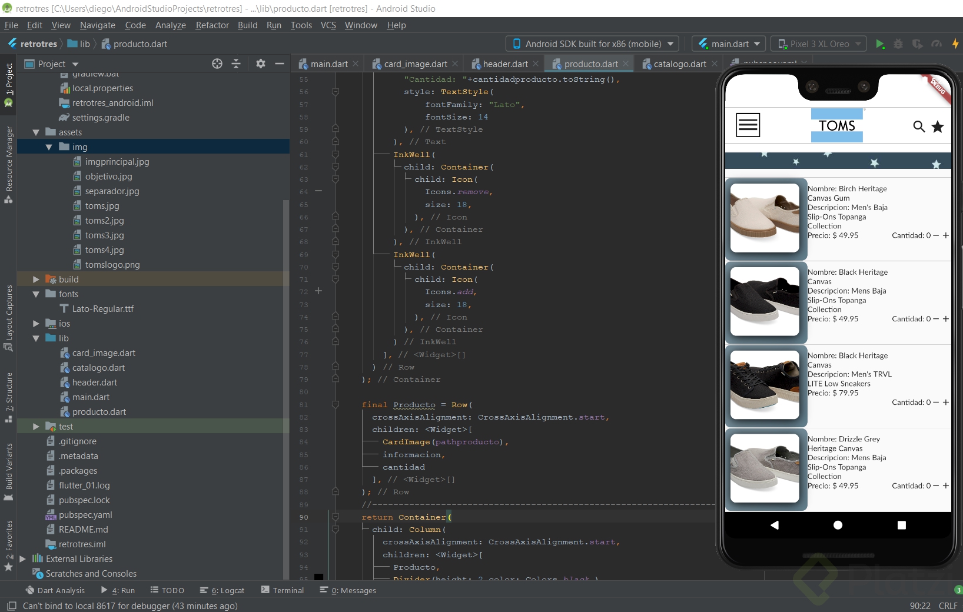Click the Flutter hot reload lightning icon
This screenshot has width=963, height=612.
[x=955, y=44]
